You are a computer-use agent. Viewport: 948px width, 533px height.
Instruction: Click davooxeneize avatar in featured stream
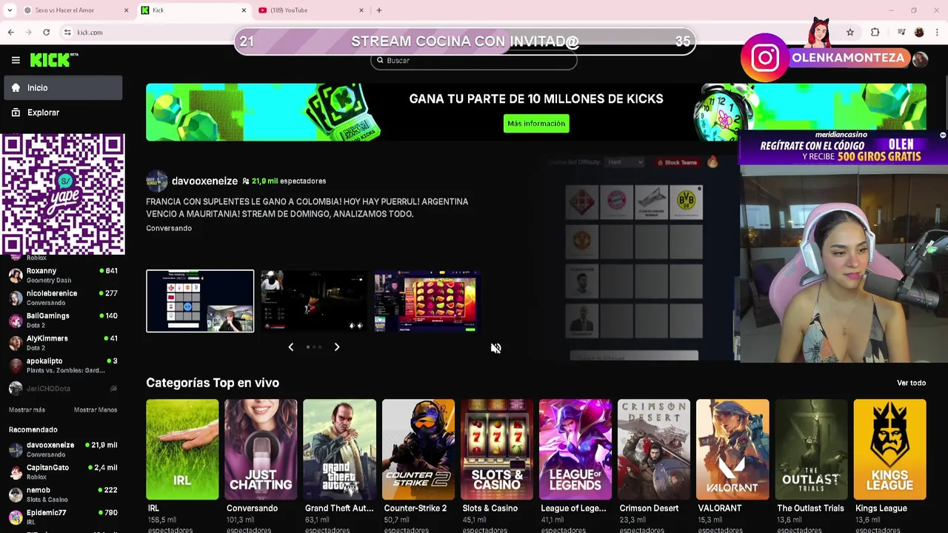(x=157, y=181)
